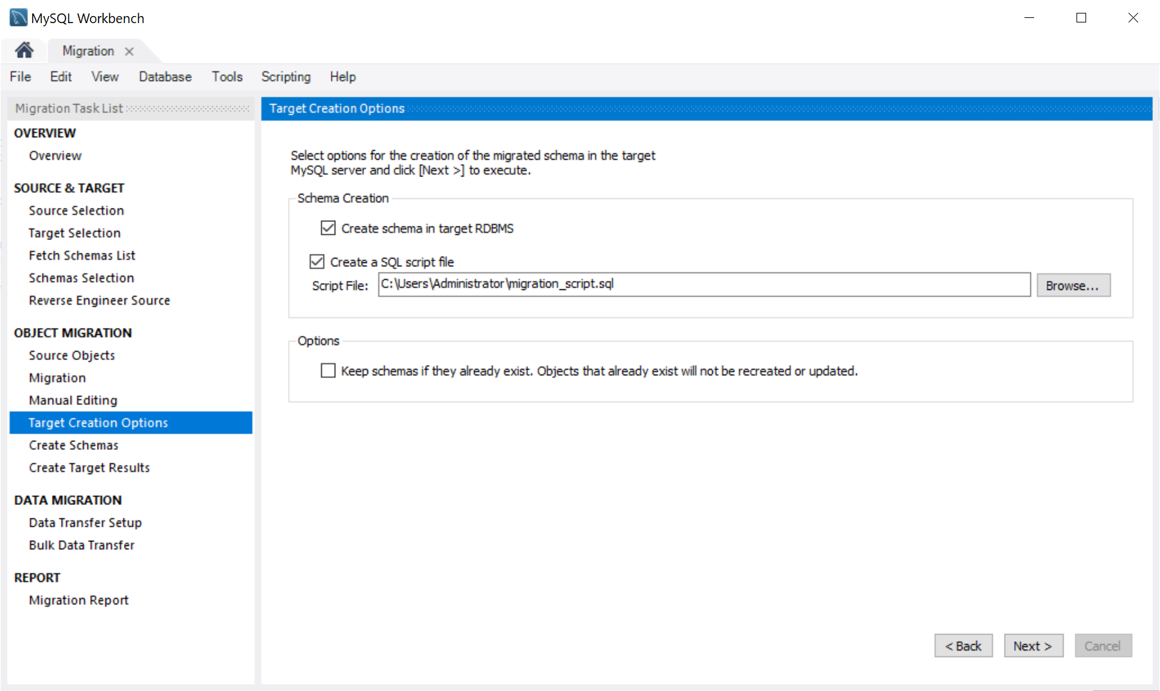Image resolution: width=1160 pixels, height=691 pixels.
Task: Toggle Create schema in target RDBMS
Action: tap(328, 228)
